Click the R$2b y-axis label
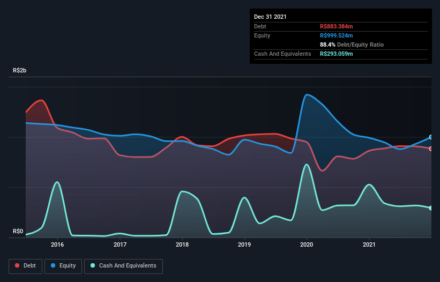This screenshot has width=440, height=282. (20, 70)
